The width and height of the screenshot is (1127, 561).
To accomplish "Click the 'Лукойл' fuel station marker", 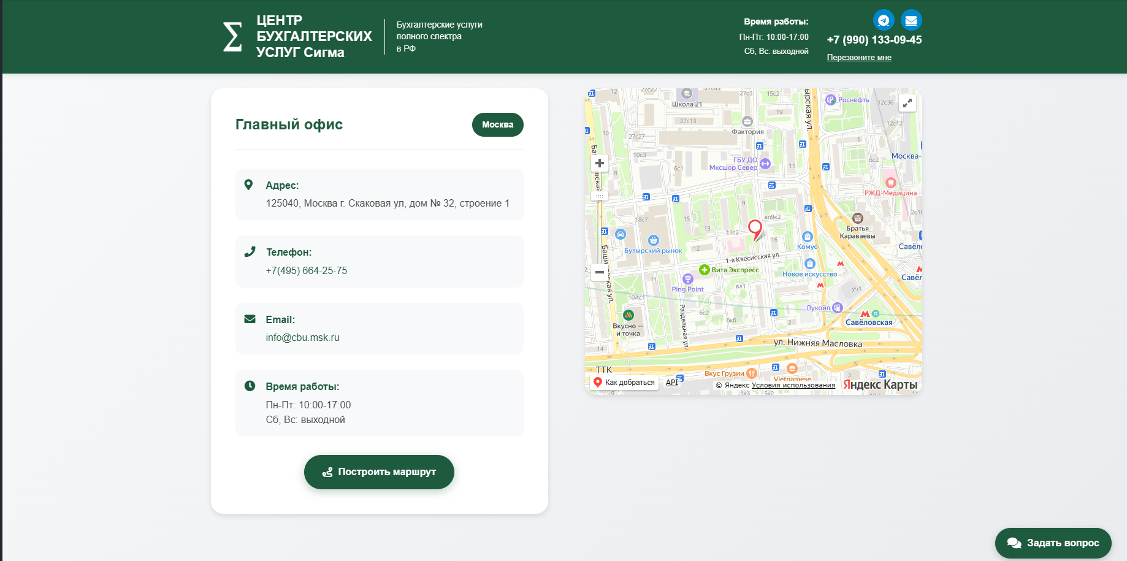I will pyautogui.click(x=838, y=308).
